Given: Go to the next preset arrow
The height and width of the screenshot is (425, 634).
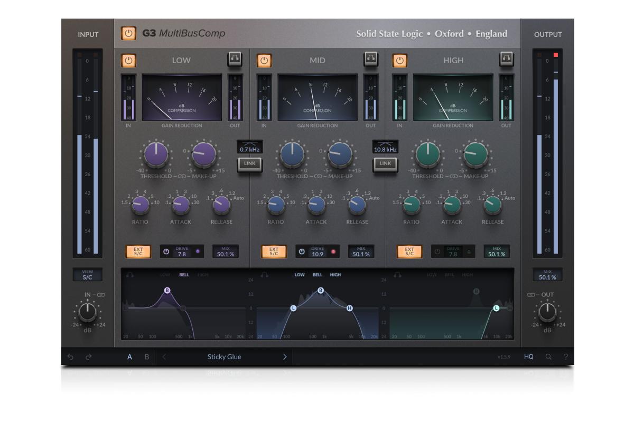Looking at the screenshot, I should [x=285, y=357].
